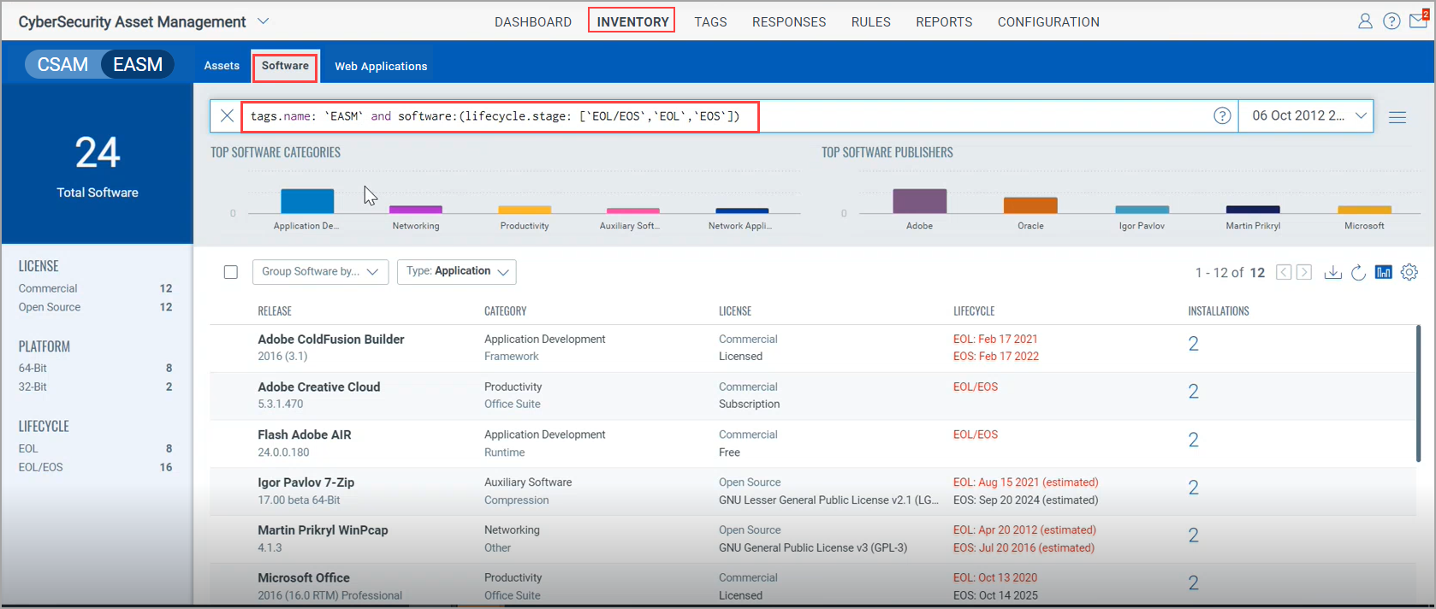This screenshot has height=609, width=1436.
Task: Open the DASHBOARD menu
Action: (x=533, y=22)
